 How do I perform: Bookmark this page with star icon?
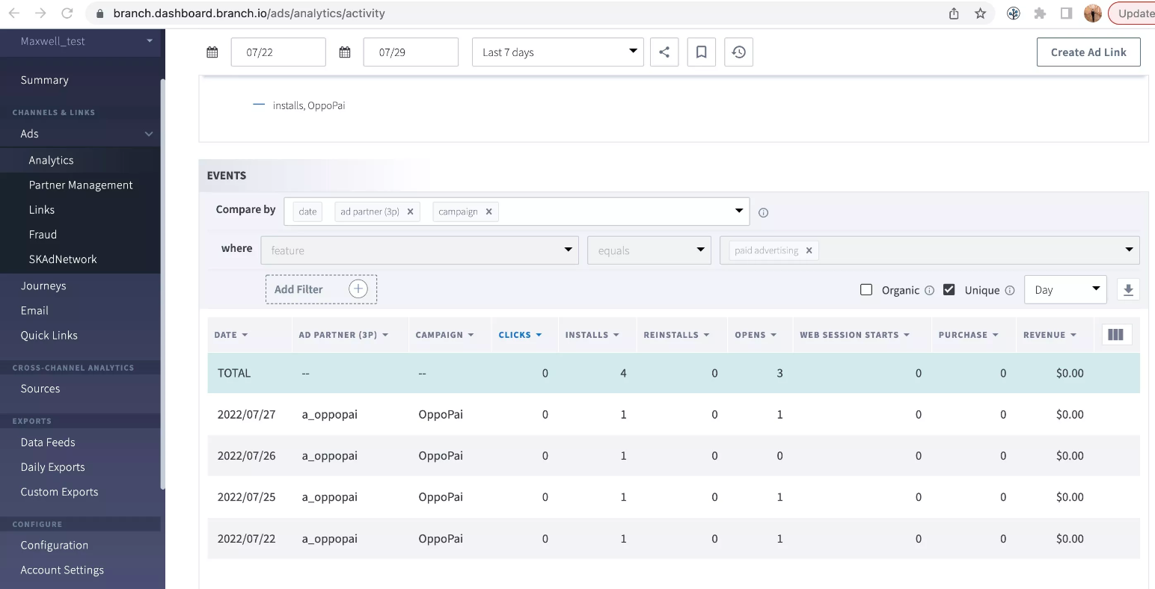pyautogui.click(x=980, y=13)
